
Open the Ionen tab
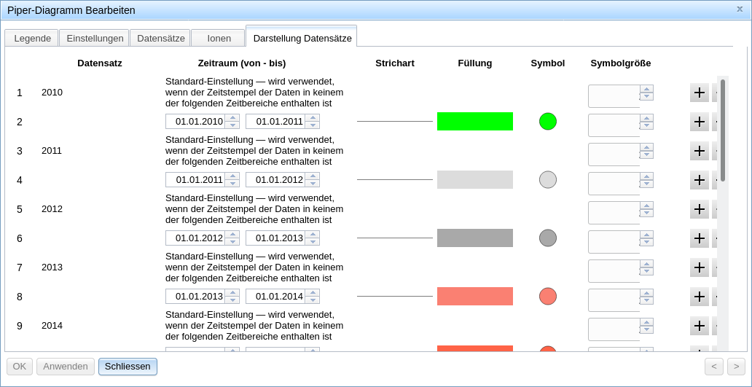click(219, 39)
